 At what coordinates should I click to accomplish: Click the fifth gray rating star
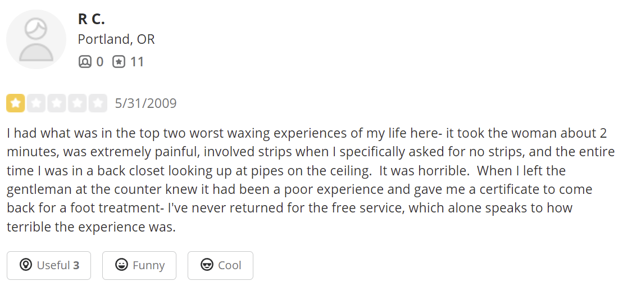click(98, 103)
